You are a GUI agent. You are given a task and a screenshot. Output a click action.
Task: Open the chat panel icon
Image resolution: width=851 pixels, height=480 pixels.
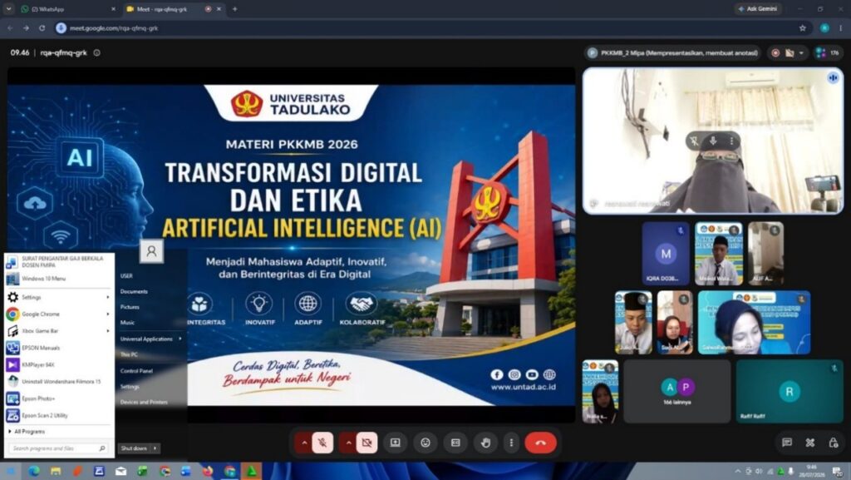787,443
